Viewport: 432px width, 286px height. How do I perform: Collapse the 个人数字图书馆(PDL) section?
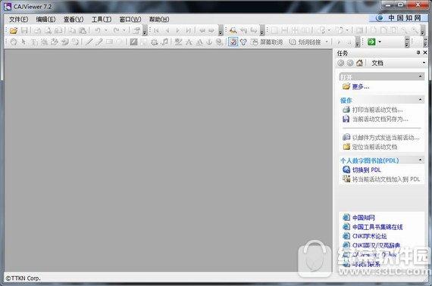(x=420, y=160)
